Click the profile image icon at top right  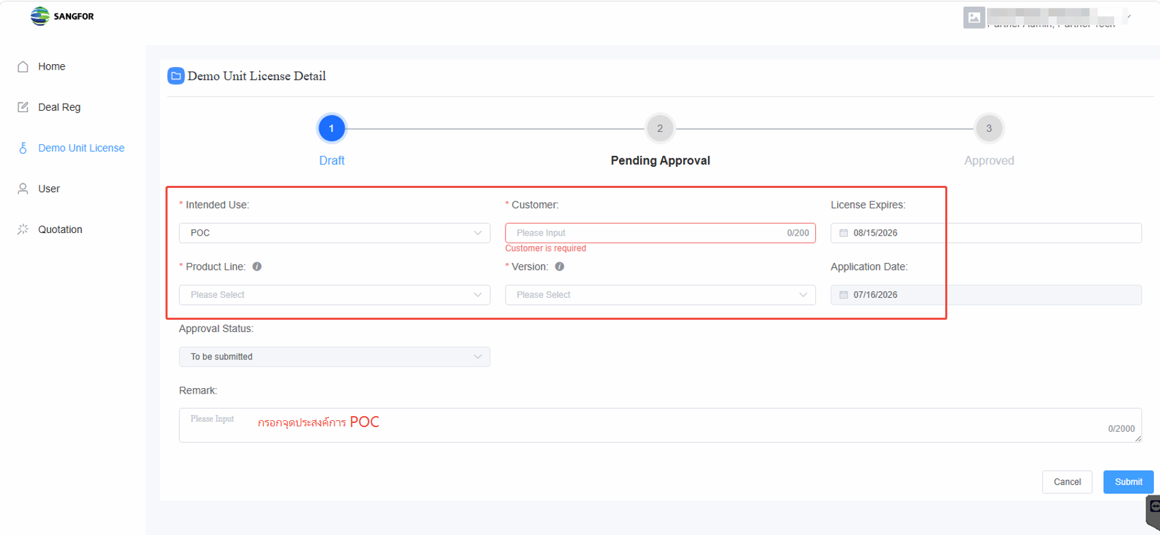click(x=974, y=17)
